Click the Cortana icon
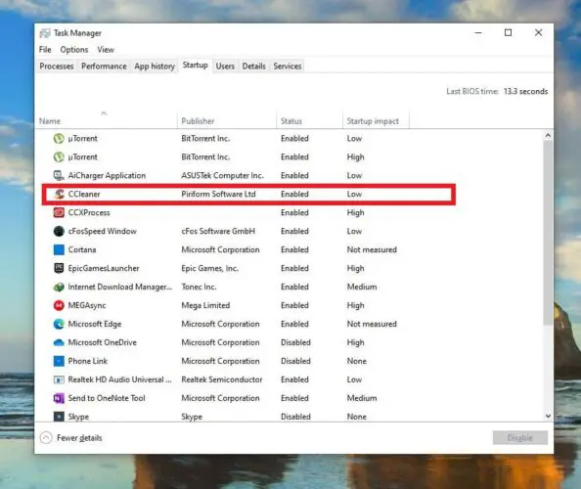Image resolution: width=581 pixels, height=489 pixels. coord(59,249)
